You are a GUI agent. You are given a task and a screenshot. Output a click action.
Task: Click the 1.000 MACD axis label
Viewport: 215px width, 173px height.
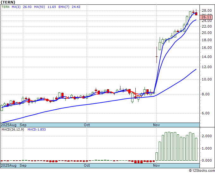tap(207, 148)
